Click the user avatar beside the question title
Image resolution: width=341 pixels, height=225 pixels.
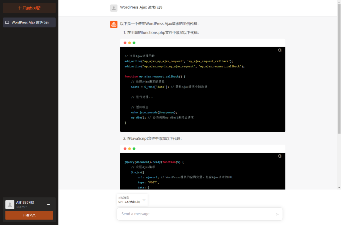(x=114, y=8)
